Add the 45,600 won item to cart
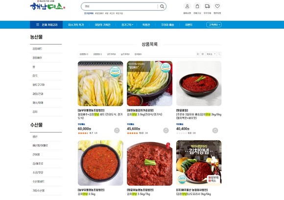The width and height of the screenshot is (284, 200). pyautogui.click(x=166, y=131)
